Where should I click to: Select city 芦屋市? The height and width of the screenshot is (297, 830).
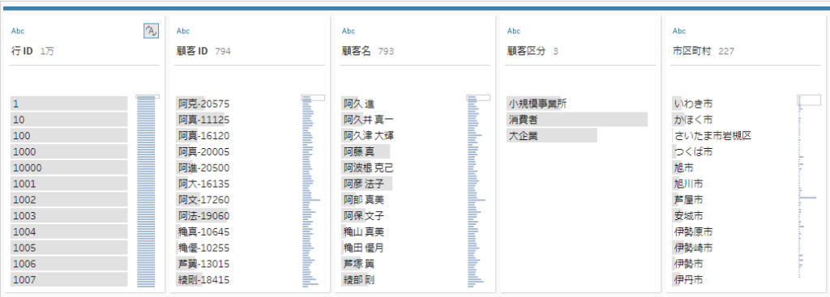(688, 200)
